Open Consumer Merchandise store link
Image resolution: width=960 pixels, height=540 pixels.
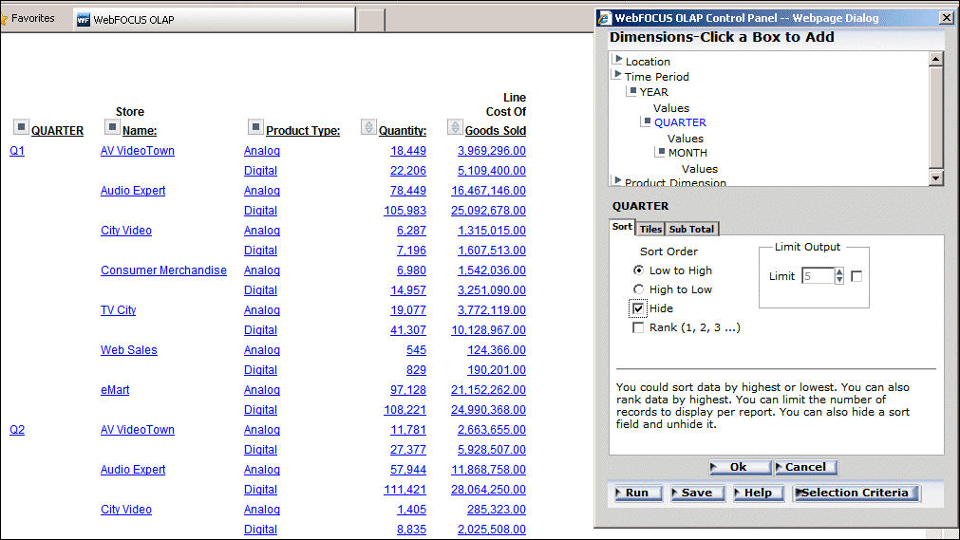(163, 270)
